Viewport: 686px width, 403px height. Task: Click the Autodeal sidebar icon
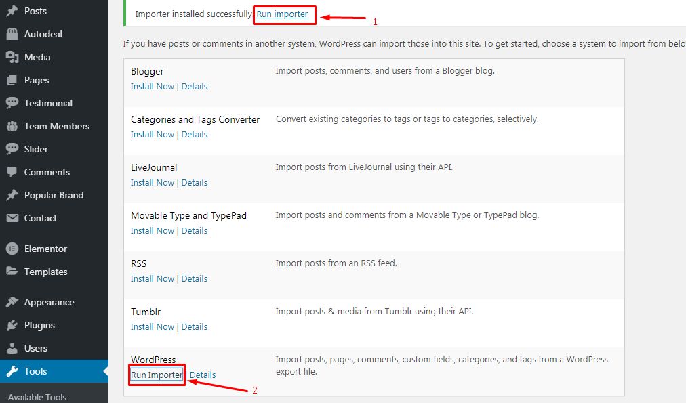pos(12,34)
